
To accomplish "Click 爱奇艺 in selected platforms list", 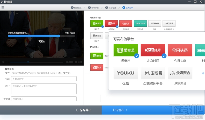I will click(x=97, y=56).
